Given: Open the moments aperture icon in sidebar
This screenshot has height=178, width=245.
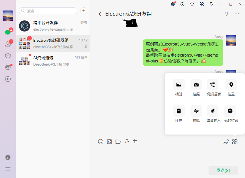Looking at the screenshot, I should click(8, 67).
